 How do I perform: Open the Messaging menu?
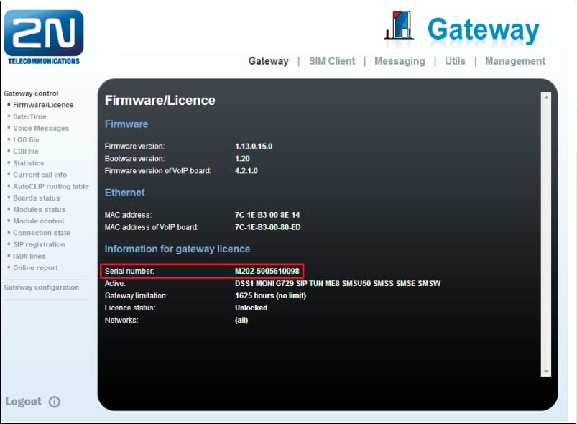coord(400,61)
